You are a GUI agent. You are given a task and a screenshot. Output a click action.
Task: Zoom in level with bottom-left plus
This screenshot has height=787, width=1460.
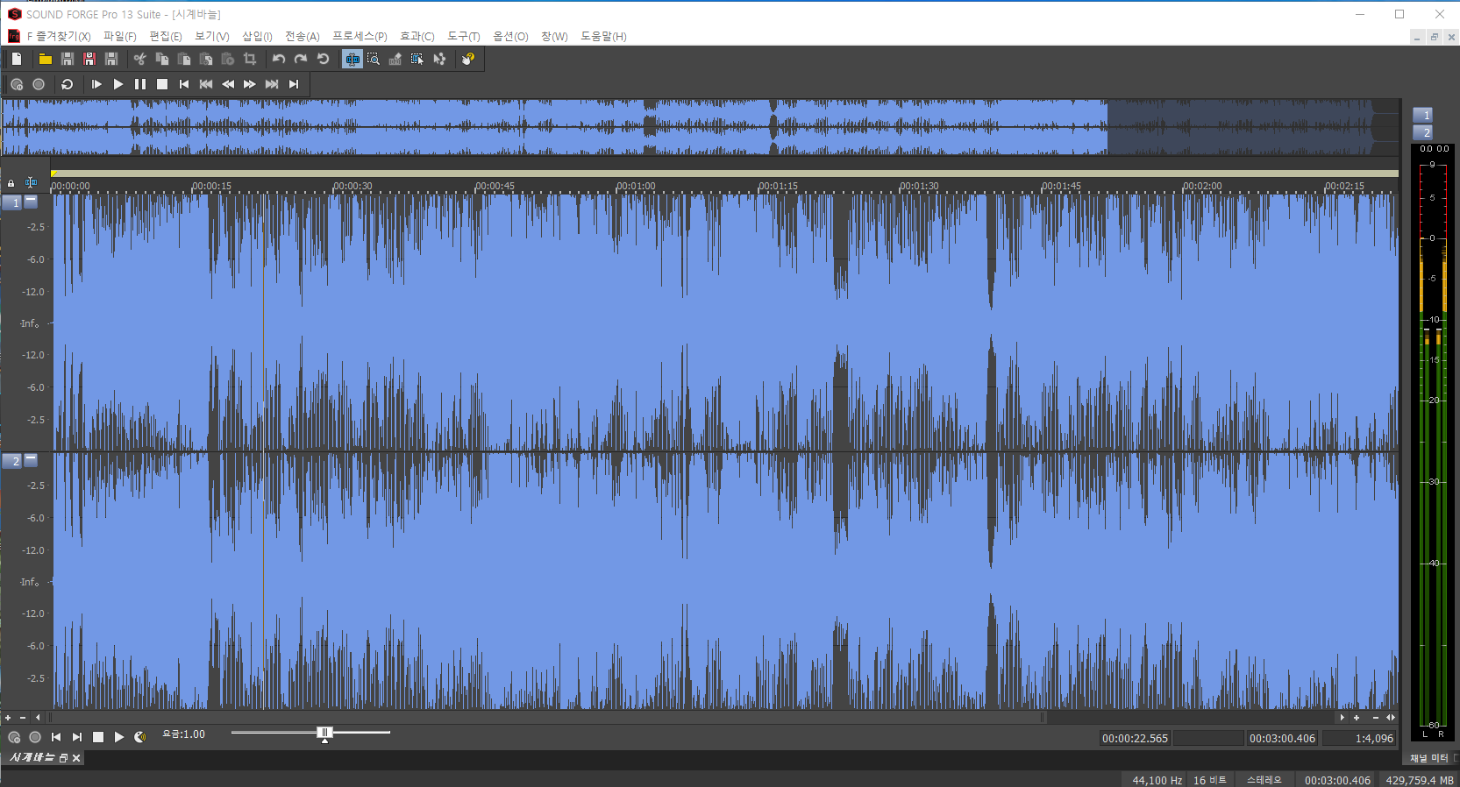pyautogui.click(x=8, y=718)
